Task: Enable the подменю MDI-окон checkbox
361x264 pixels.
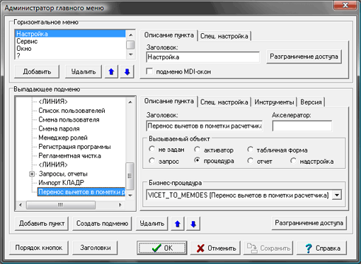Action: (149, 71)
